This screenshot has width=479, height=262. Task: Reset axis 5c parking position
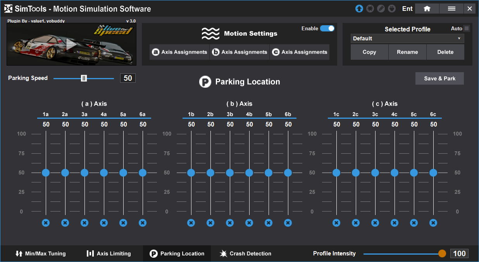tap(414, 223)
